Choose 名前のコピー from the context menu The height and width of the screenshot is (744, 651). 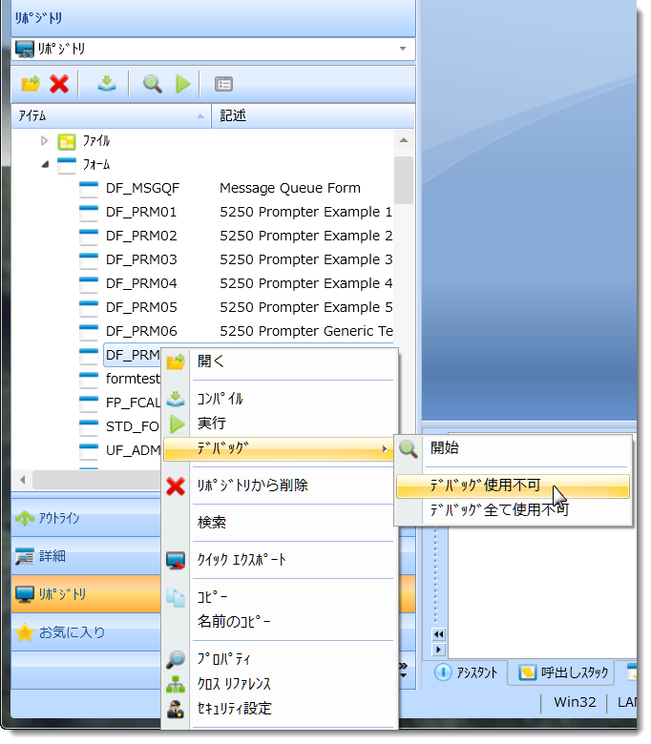pos(280,622)
